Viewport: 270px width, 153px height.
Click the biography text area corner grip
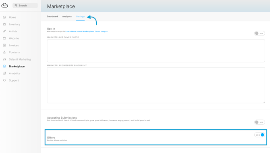coord(264,102)
